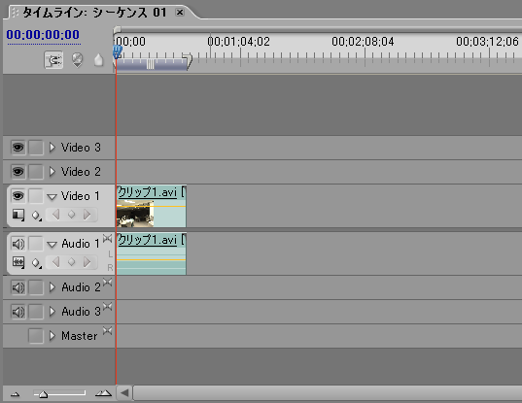Click the Audio 2 track label
Image resolution: width=522 pixels, height=403 pixels.
pos(82,287)
